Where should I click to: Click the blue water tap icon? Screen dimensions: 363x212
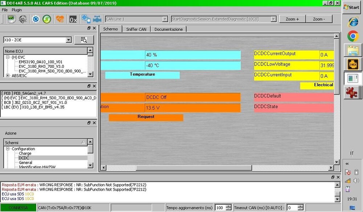tap(97, 19)
